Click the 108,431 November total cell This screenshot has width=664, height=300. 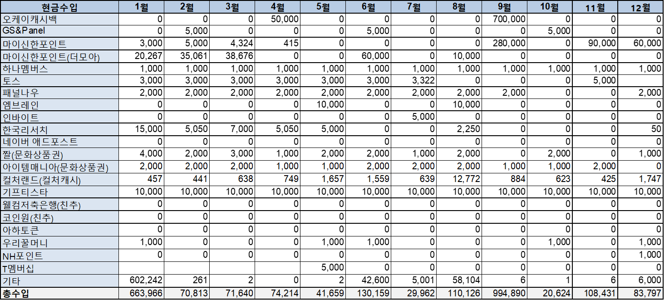595,293
